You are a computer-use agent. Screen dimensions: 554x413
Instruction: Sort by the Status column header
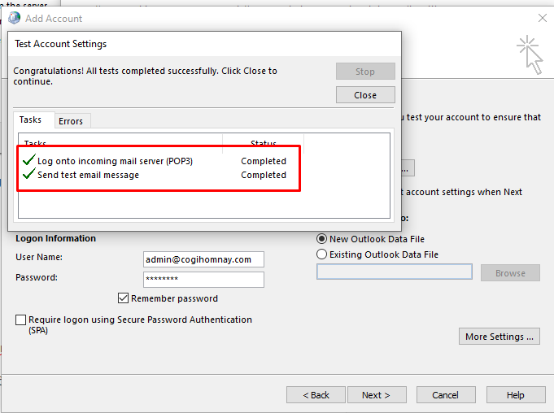tap(263, 143)
